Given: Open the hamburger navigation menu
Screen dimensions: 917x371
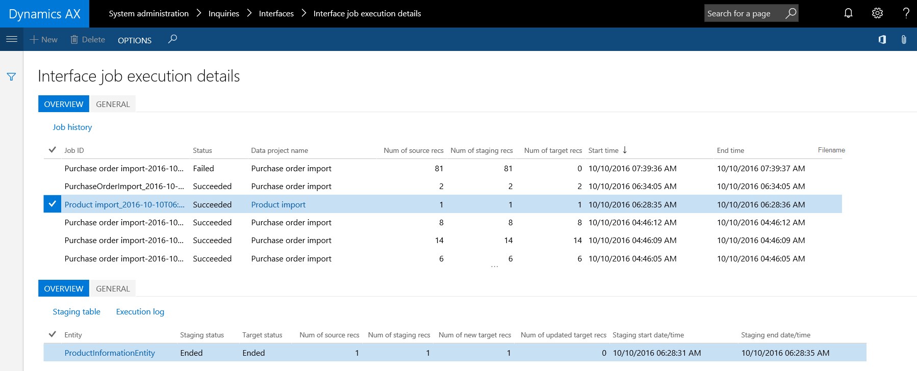Looking at the screenshot, I should tap(11, 39).
